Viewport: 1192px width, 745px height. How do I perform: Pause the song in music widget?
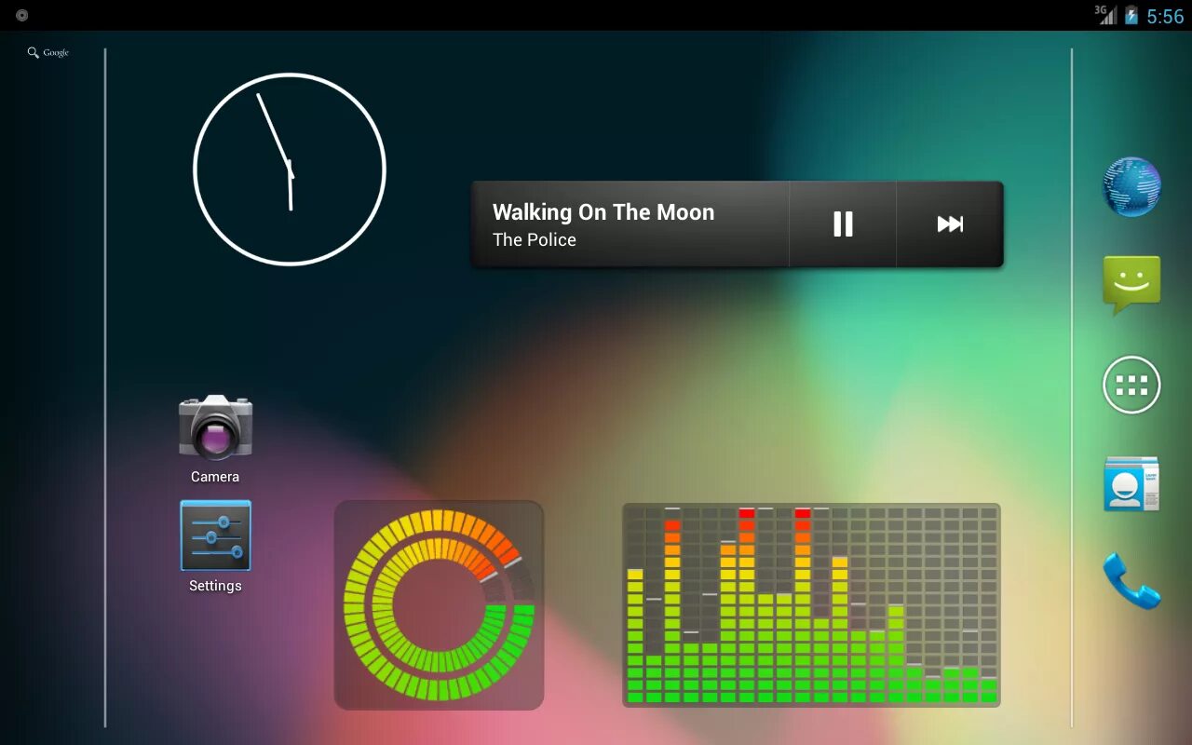pos(843,223)
